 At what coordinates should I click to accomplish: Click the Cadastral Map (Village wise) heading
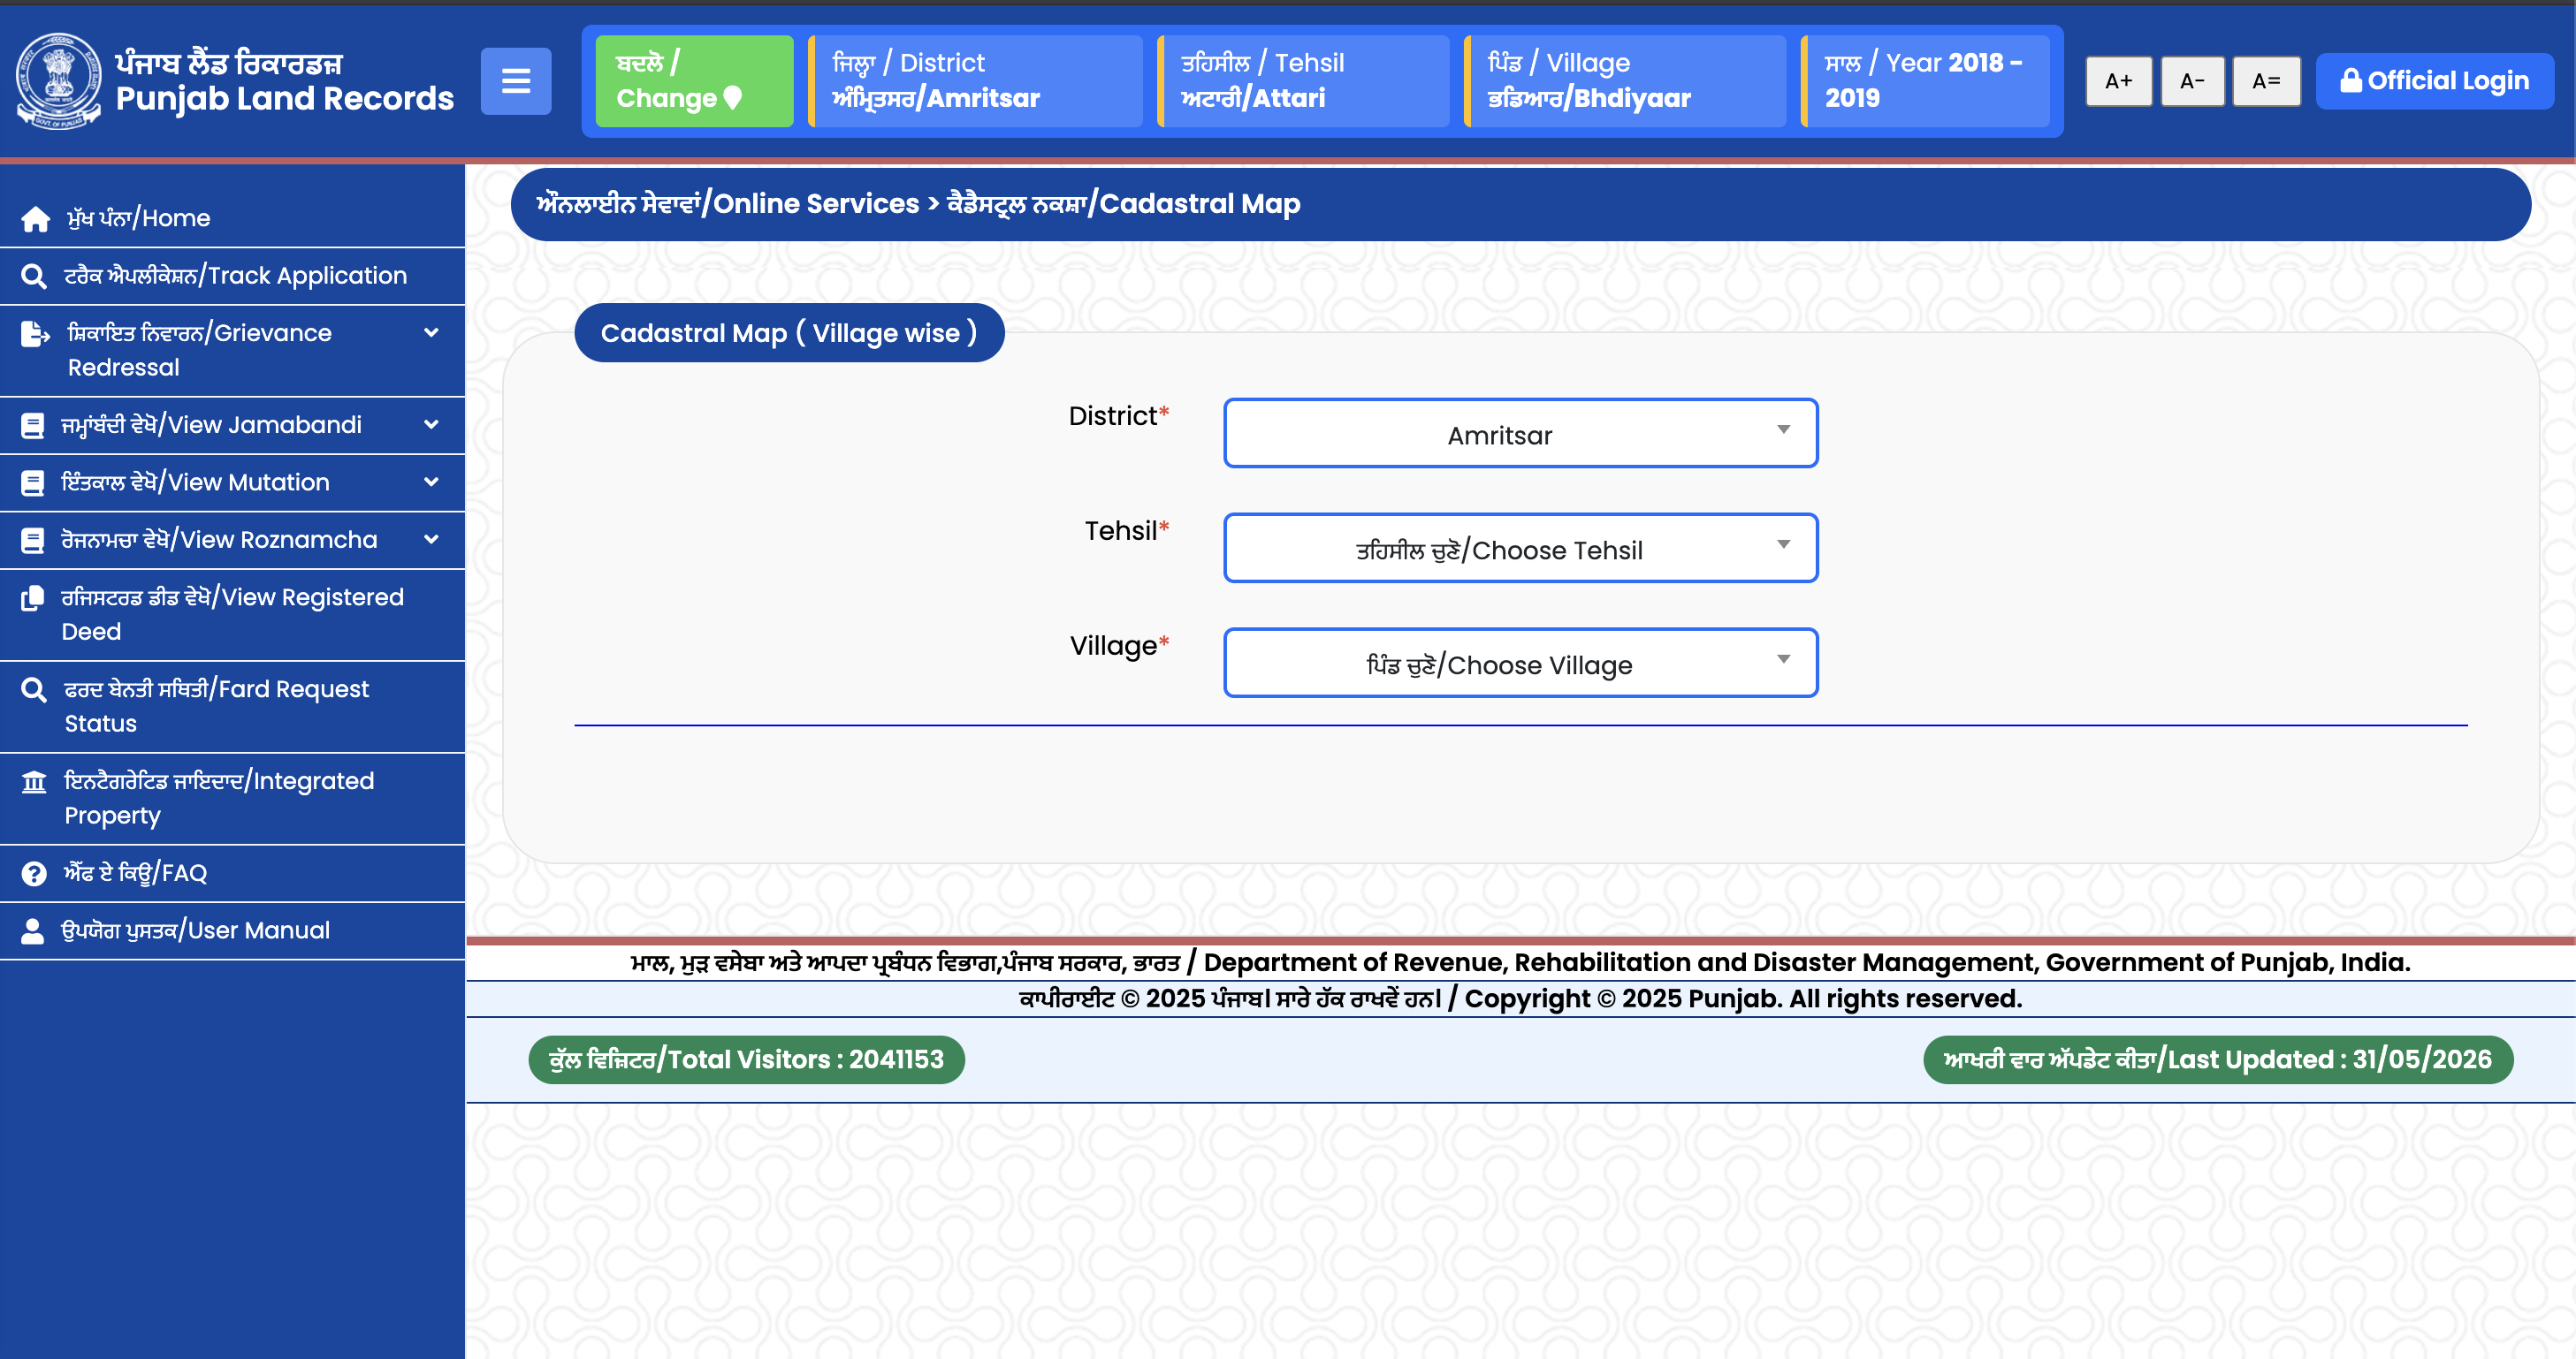point(789,333)
